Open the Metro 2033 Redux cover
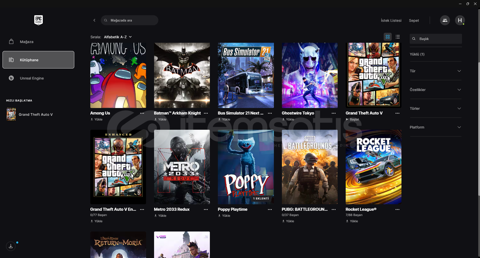The image size is (480, 258). click(x=182, y=167)
